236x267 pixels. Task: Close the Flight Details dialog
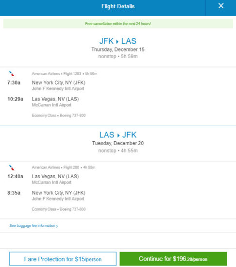221,6
